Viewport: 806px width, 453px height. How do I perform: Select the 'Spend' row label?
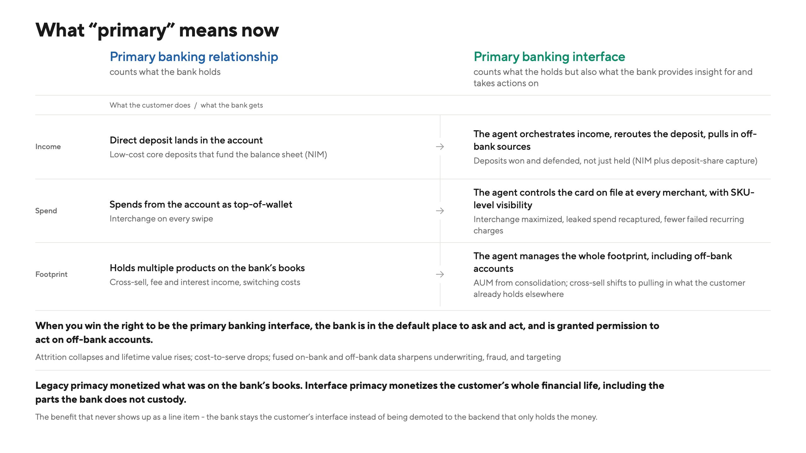(x=46, y=211)
